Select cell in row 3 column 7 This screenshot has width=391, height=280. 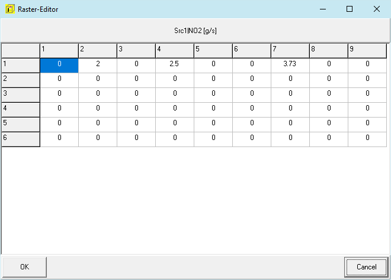[290, 95]
